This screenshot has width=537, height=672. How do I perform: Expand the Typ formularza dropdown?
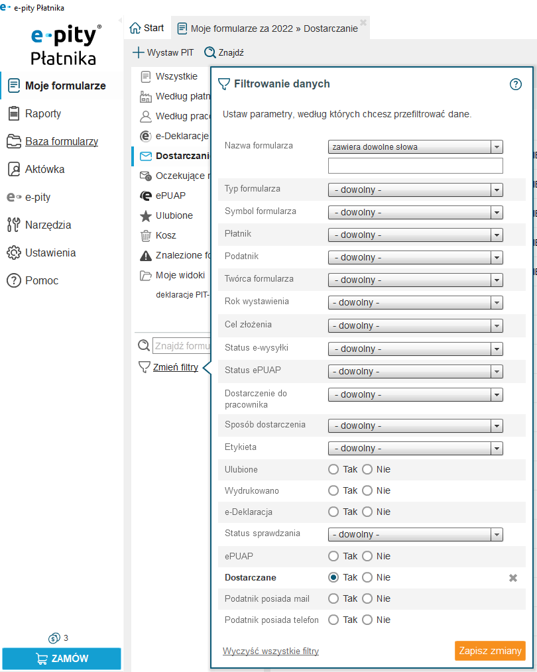(415, 190)
